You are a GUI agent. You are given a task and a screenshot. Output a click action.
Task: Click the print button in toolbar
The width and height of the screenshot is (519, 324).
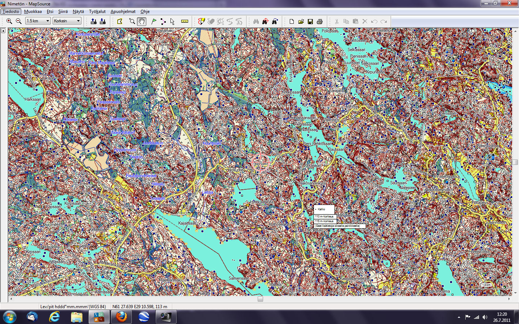point(319,21)
